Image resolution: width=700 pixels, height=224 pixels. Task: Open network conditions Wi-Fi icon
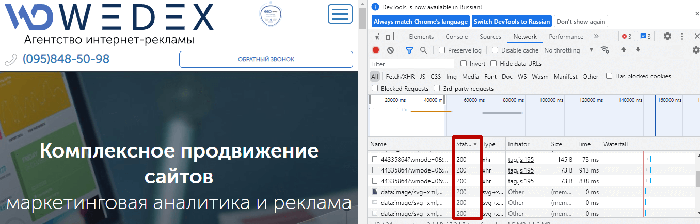[x=605, y=50]
